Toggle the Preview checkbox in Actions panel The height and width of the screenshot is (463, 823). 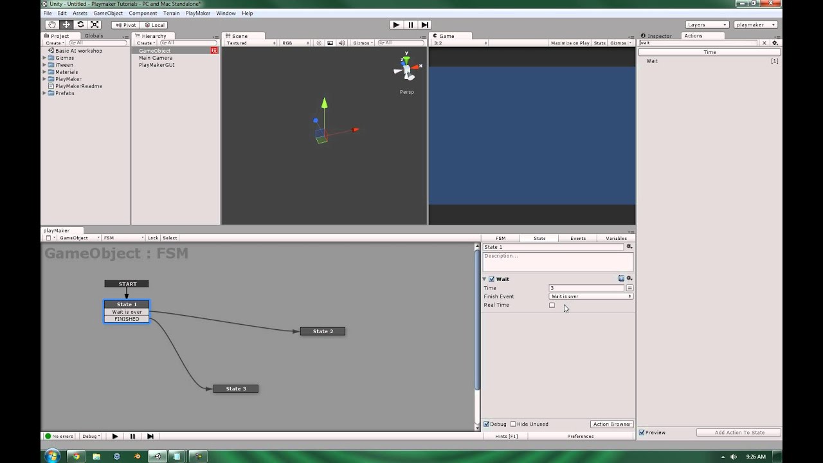[642, 432]
